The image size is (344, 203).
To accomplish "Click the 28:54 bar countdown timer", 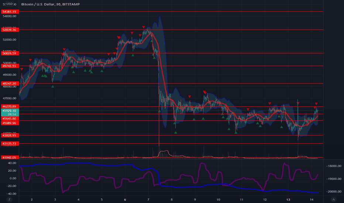I will (12, 114).
